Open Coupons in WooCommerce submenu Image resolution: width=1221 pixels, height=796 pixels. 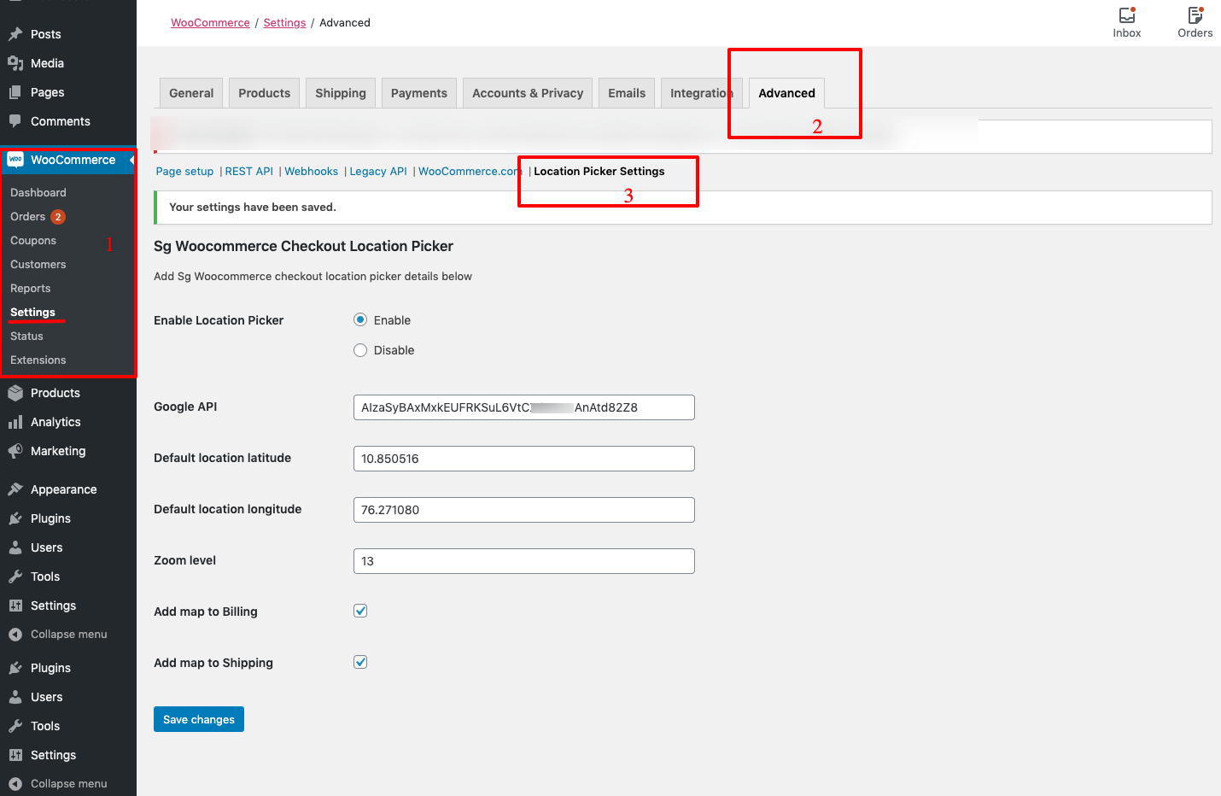pos(33,241)
